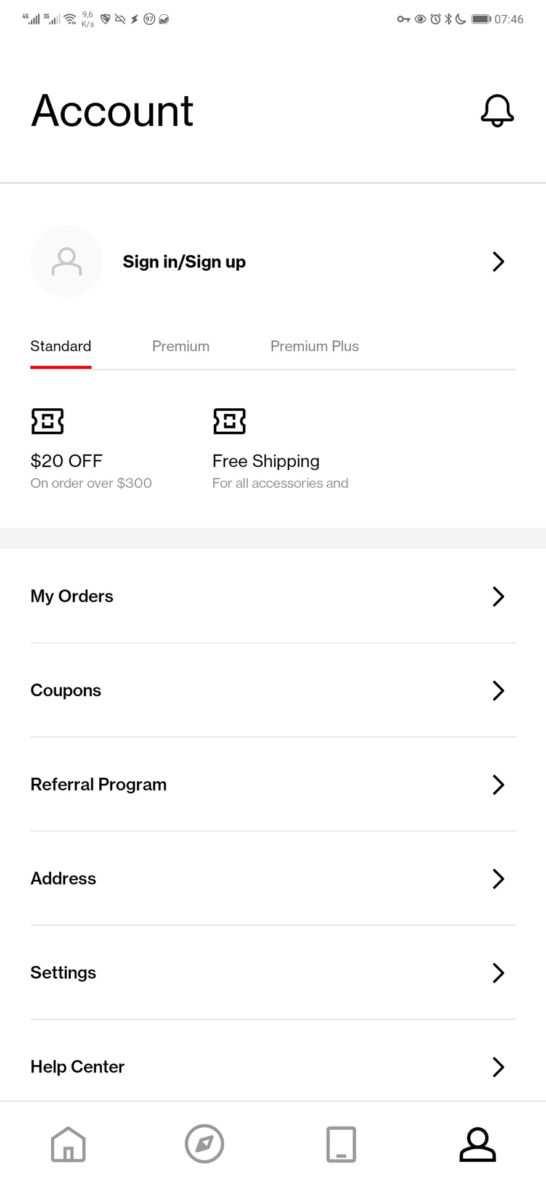This screenshot has width=546, height=1184.
Task: Tap the alarm icon in status bar
Action: pyautogui.click(x=435, y=19)
